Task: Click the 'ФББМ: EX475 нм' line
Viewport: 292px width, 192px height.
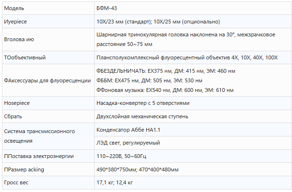Action: [149, 80]
